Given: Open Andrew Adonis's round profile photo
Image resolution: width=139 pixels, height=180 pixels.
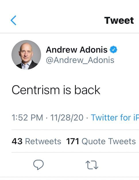Looking at the screenshot, I should coord(26,55).
